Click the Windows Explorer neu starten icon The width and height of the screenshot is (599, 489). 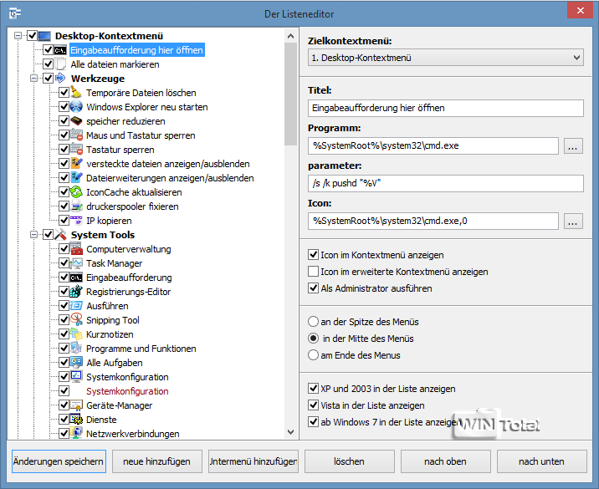(x=76, y=106)
